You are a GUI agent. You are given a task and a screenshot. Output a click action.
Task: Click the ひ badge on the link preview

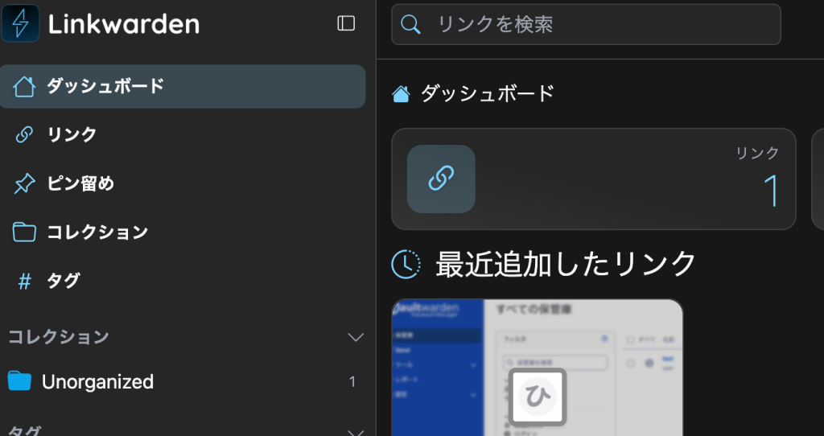point(538,397)
